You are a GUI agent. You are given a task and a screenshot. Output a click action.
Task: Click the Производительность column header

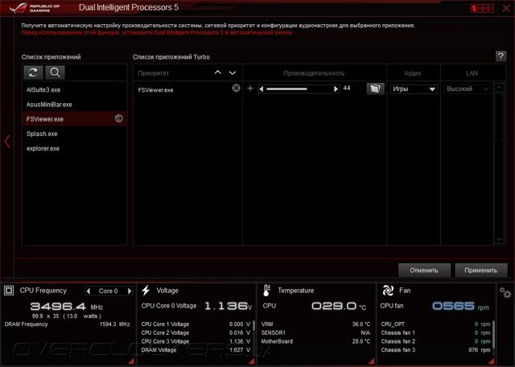coord(314,73)
